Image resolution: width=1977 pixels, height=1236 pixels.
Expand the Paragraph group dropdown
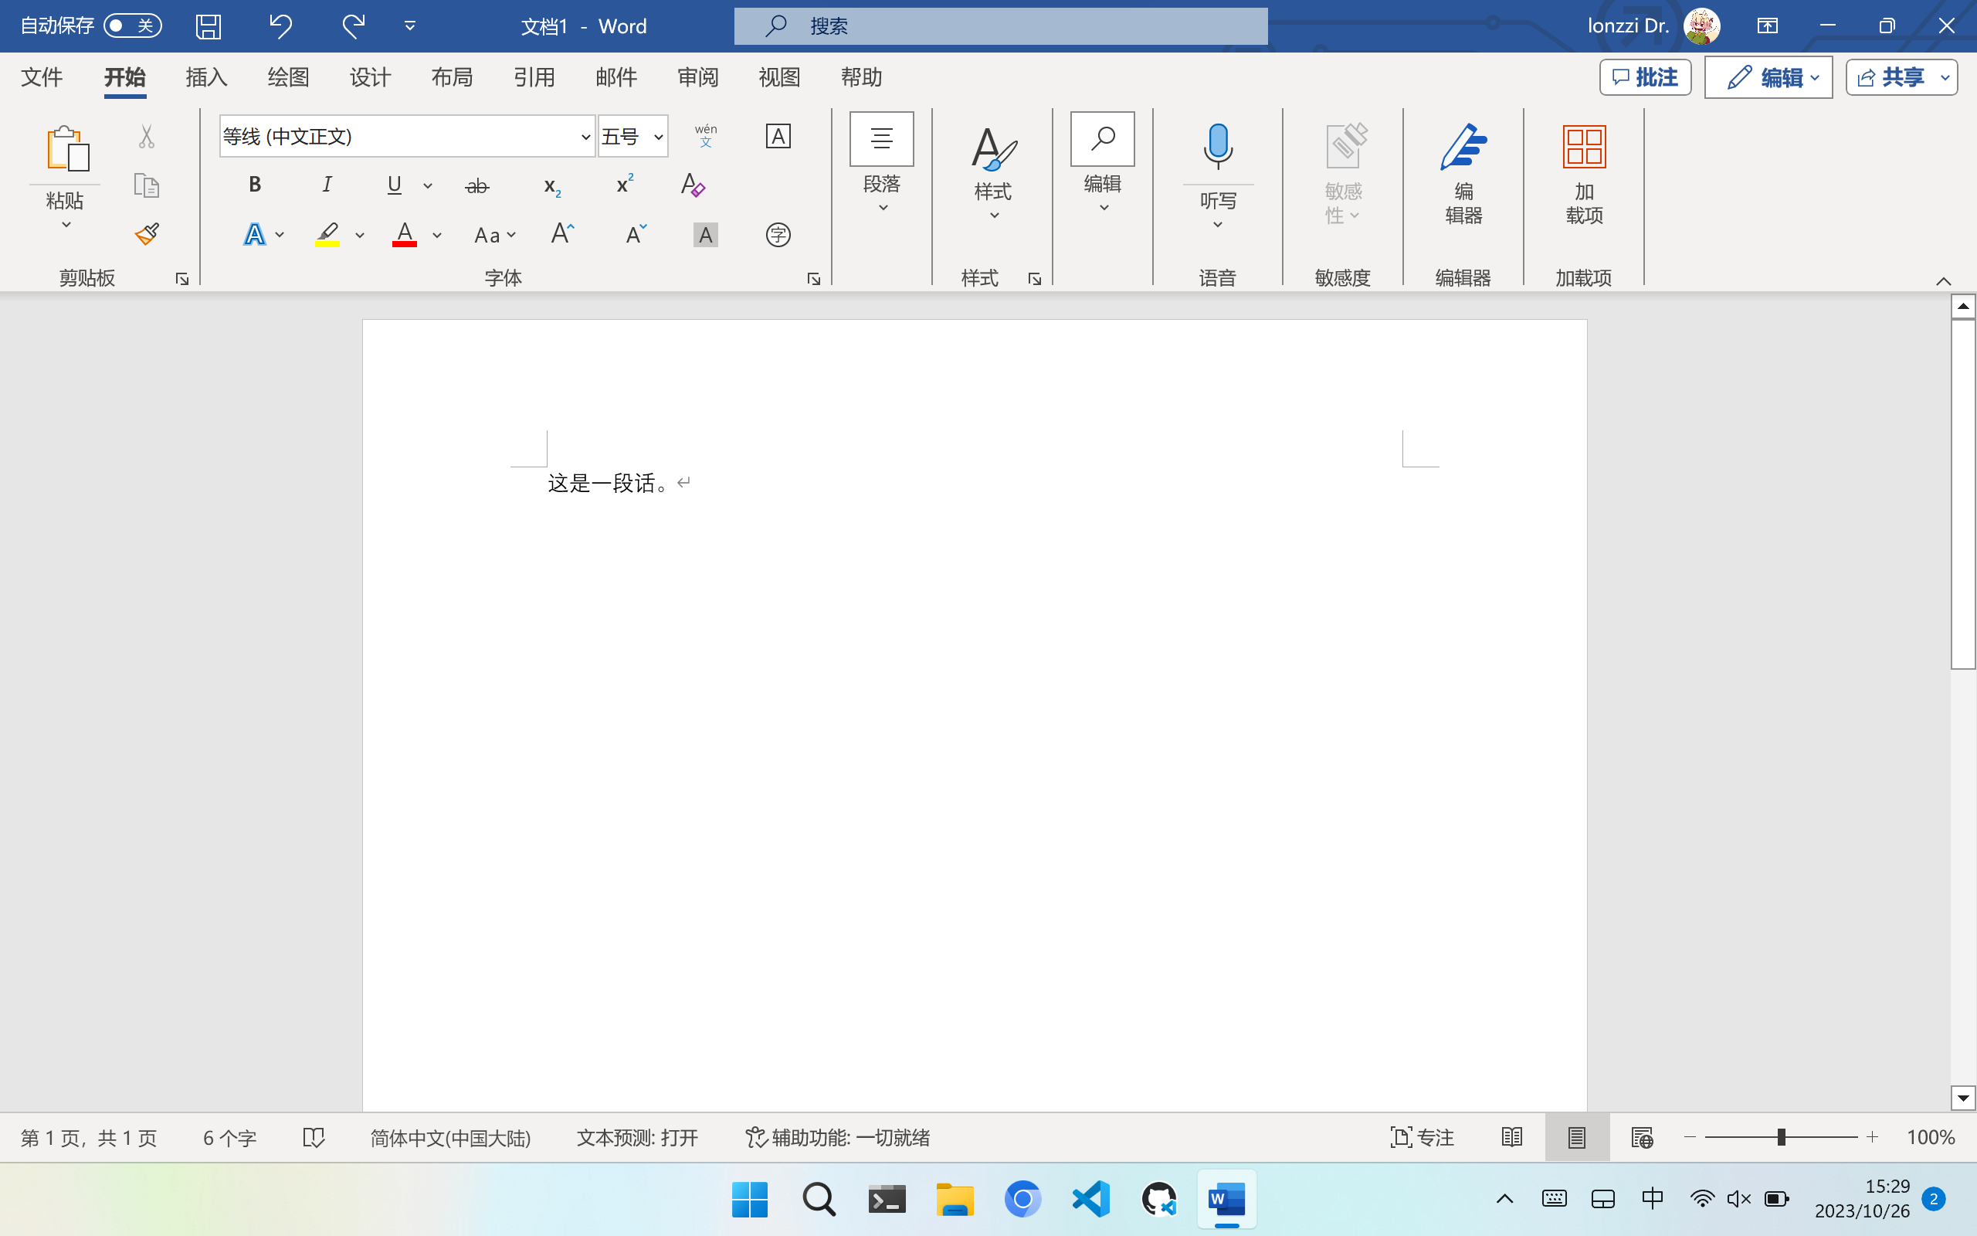point(881,164)
